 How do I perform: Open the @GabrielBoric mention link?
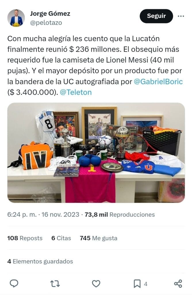click(x=158, y=82)
